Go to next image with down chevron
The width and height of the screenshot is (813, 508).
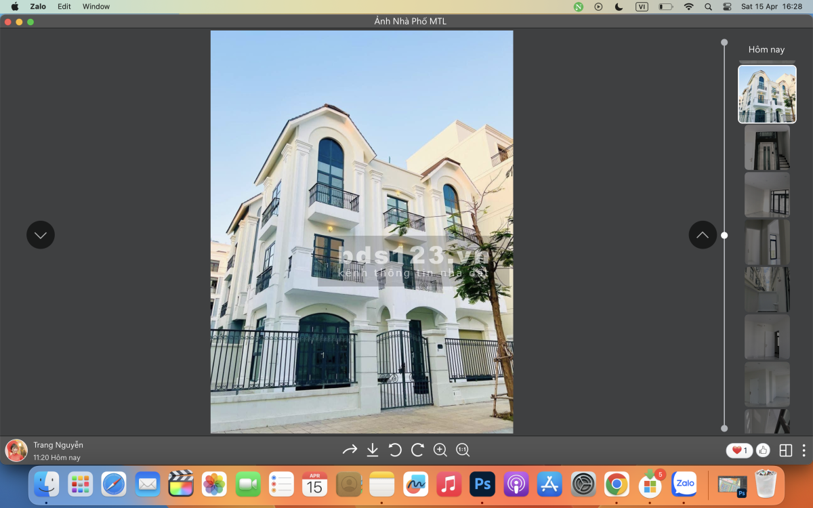41,235
